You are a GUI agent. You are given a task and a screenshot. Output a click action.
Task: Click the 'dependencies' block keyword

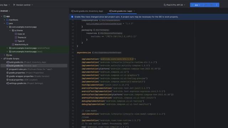84,53
